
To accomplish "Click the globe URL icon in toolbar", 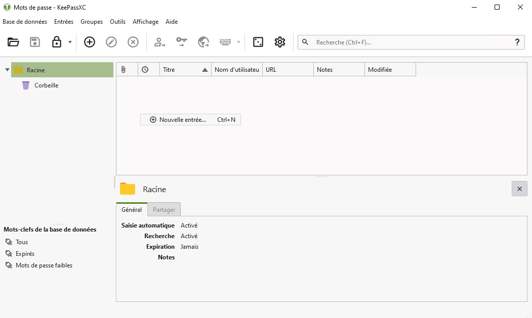I will [203, 42].
